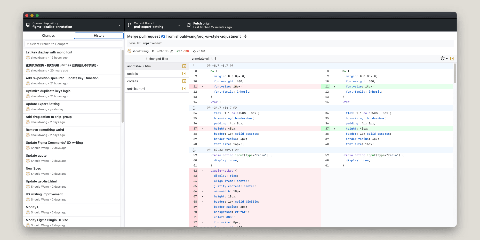Switch to the History tab
The width and height of the screenshot is (480, 240).
tap(99, 36)
